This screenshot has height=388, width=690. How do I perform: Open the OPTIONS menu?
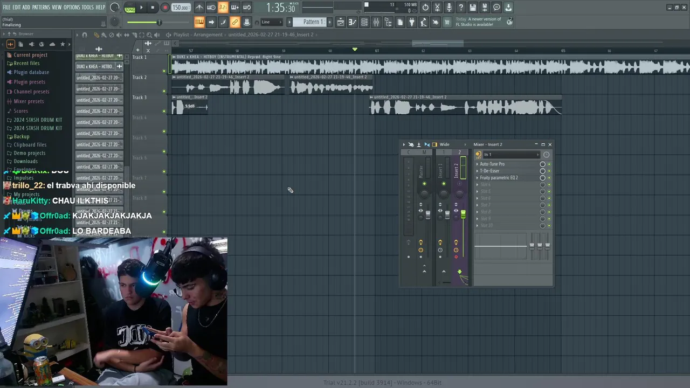72,7
